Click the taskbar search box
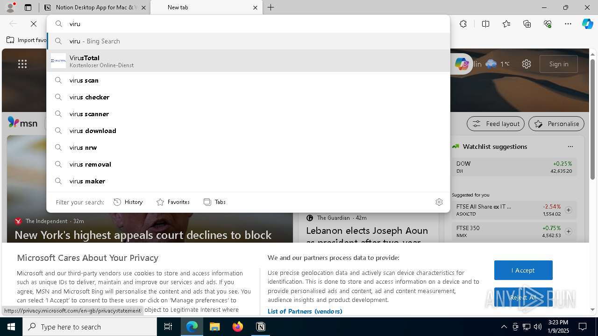The width and height of the screenshot is (598, 336). tap(90, 327)
